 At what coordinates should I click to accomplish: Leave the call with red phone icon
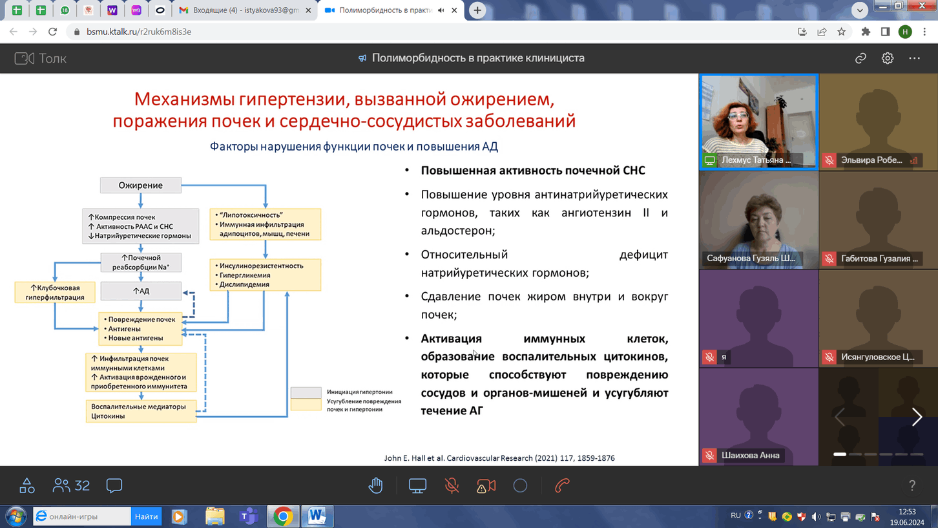tap(562, 485)
